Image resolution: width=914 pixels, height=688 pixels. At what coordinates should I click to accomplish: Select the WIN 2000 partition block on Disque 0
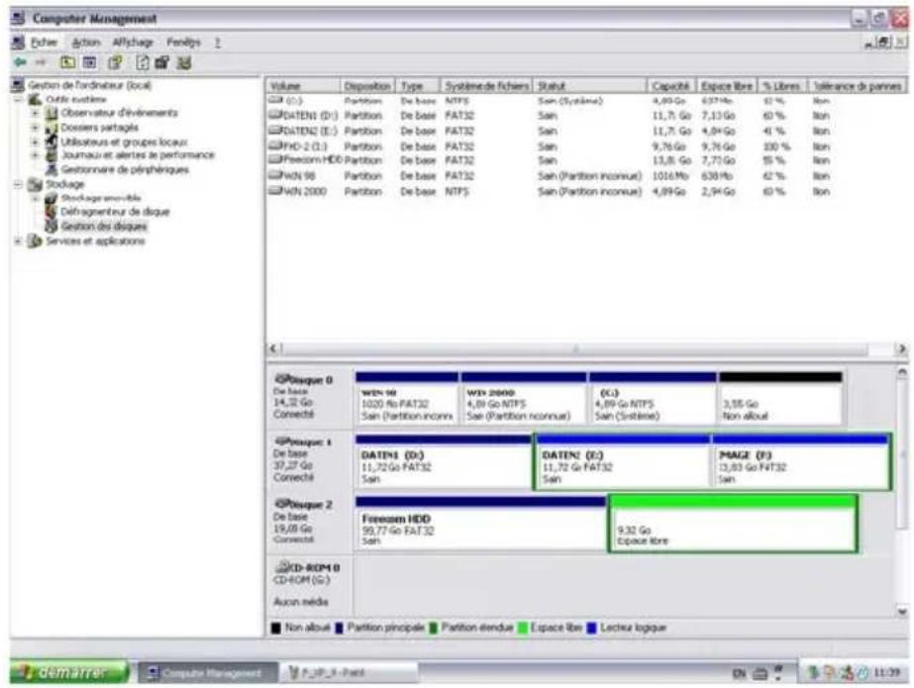[524, 399]
